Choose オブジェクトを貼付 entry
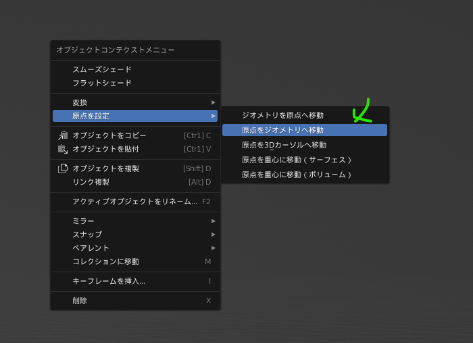 coord(135,149)
